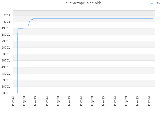This screenshot has height=124, width=165.
Task: Click the blue okk legend line marker
Action: (152, 4)
